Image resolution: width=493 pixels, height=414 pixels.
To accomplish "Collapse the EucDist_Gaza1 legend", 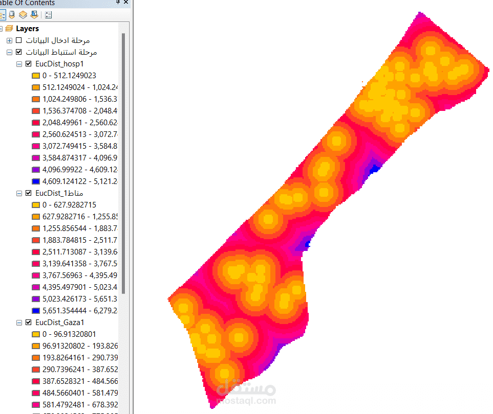I will (19, 323).
